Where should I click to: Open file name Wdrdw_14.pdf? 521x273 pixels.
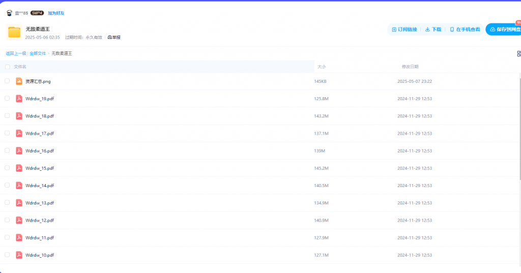[40, 186]
